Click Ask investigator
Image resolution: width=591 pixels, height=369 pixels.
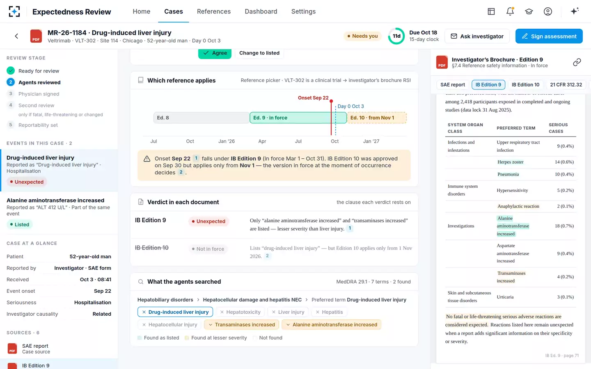coord(477,36)
